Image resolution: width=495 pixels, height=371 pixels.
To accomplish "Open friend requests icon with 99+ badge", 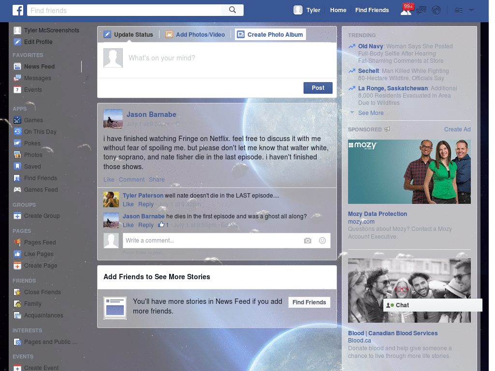I will tap(407, 10).
